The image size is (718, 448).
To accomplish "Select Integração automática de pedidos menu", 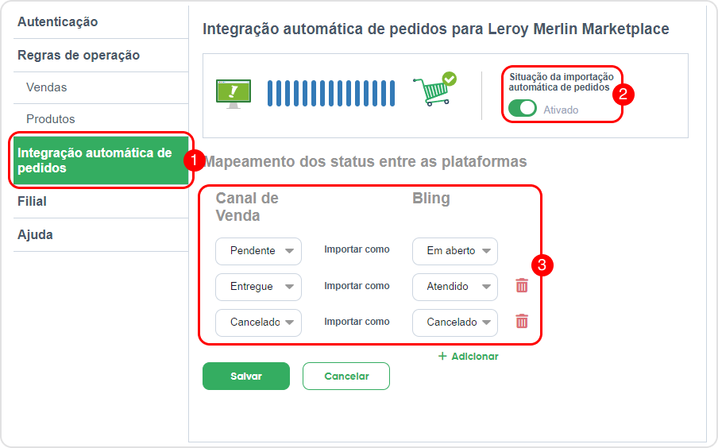I will click(x=101, y=160).
